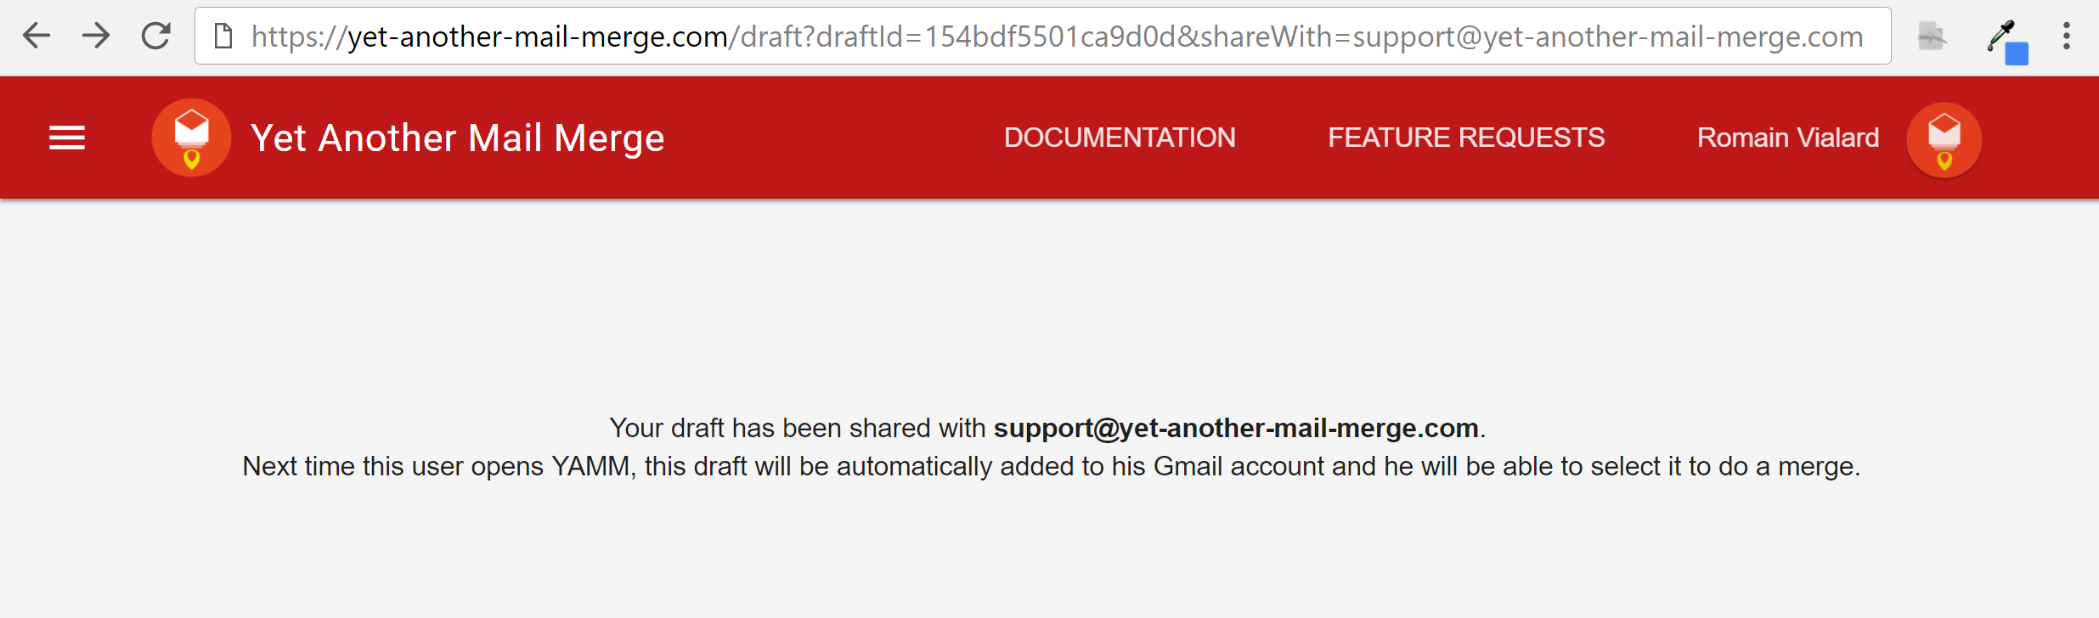Screen dimensions: 2099x618
Task: Open the browser three-dot menu
Action: click(x=2067, y=36)
